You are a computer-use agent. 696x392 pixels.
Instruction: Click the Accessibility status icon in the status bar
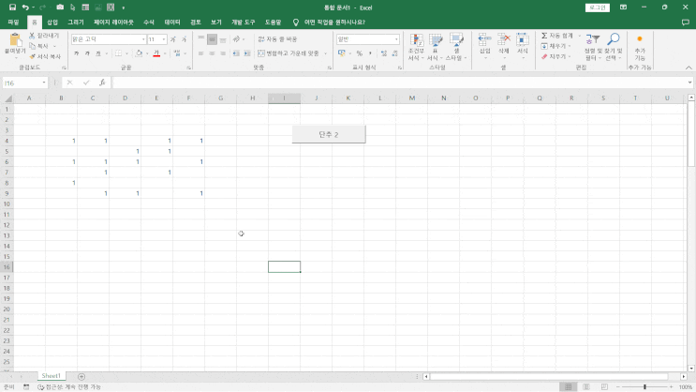[41, 387]
